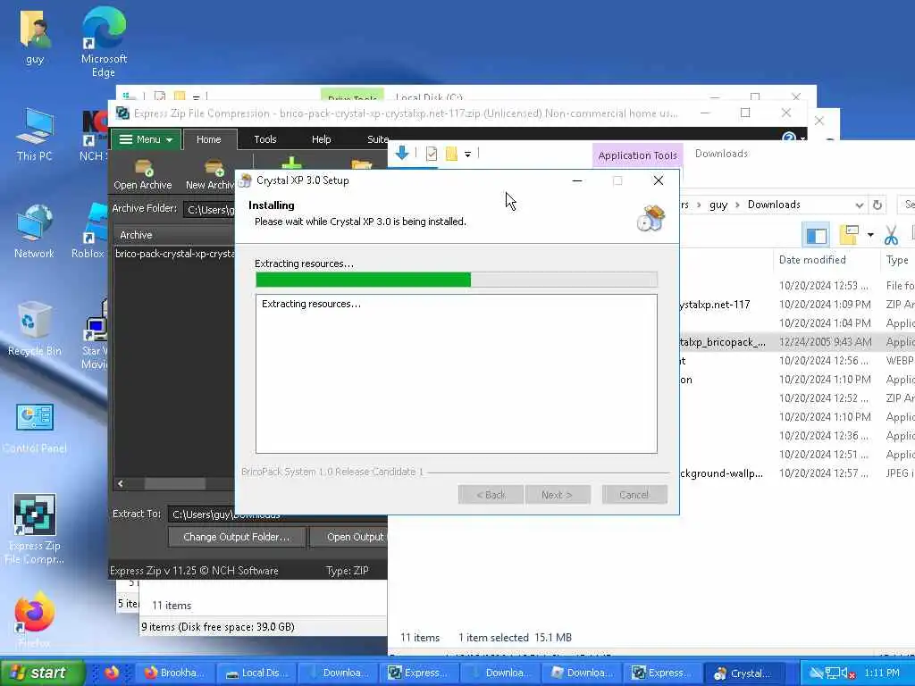Click the Express Zip help question mark icon
This screenshot has height=686, width=915.
(x=788, y=138)
